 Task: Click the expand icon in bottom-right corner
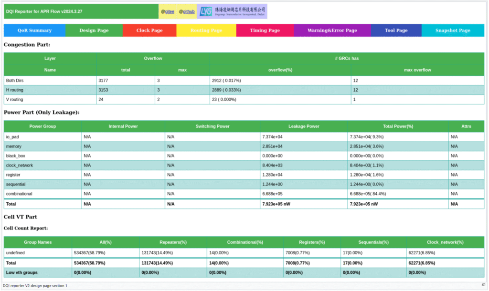click(483, 285)
